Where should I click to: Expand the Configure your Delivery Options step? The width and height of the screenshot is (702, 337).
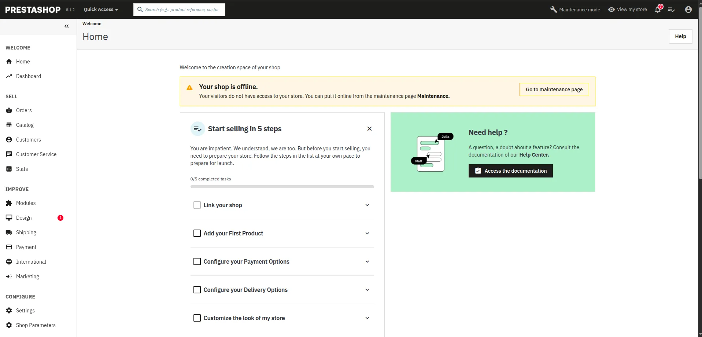[x=367, y=290]
